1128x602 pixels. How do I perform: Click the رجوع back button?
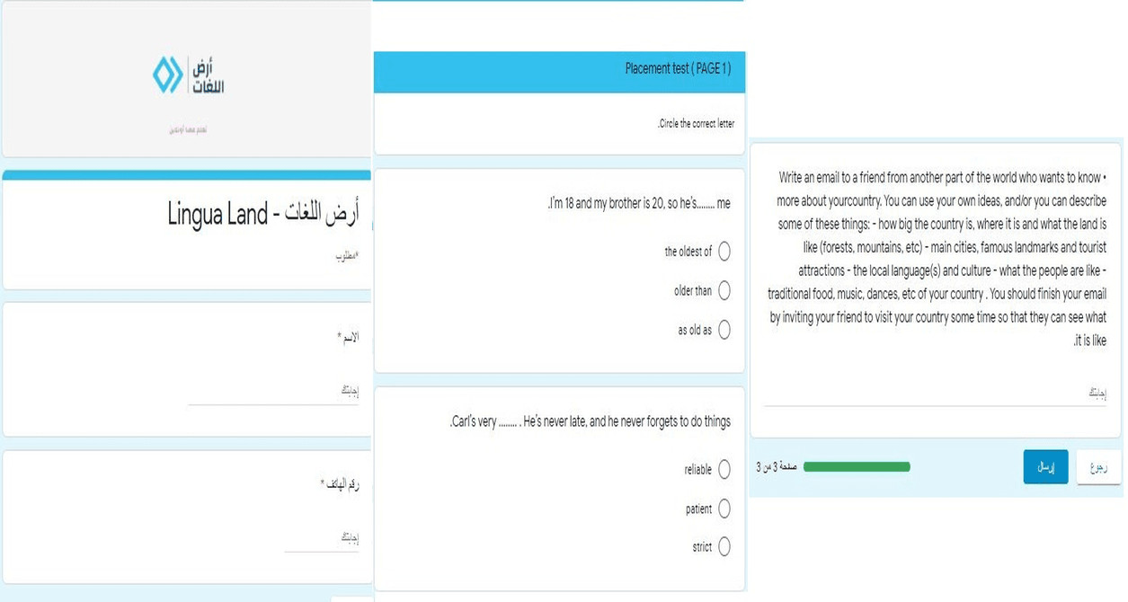pyautogui.click(x=1097, y=466)
